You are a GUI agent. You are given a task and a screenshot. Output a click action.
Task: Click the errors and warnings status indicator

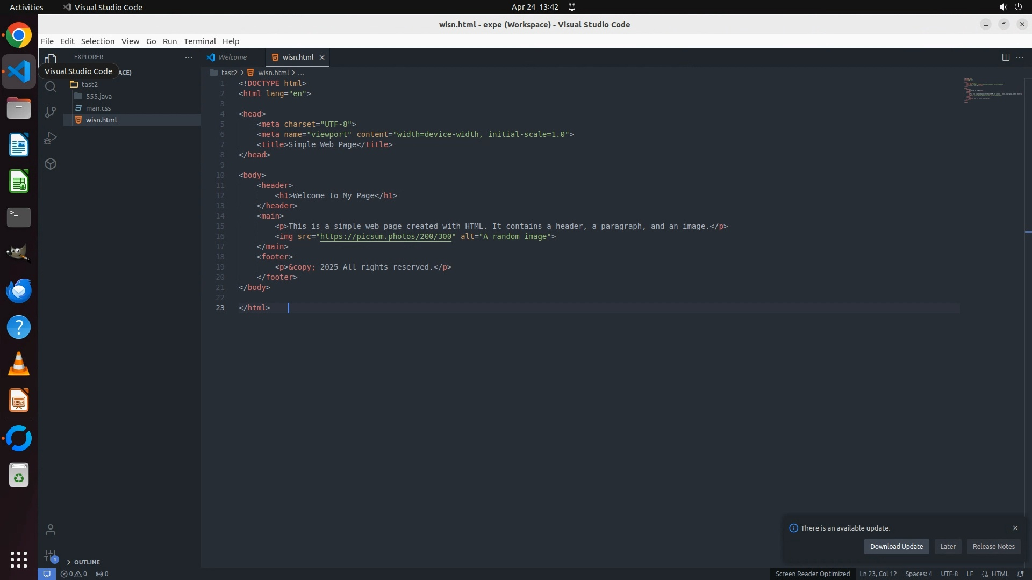[74, 574]
